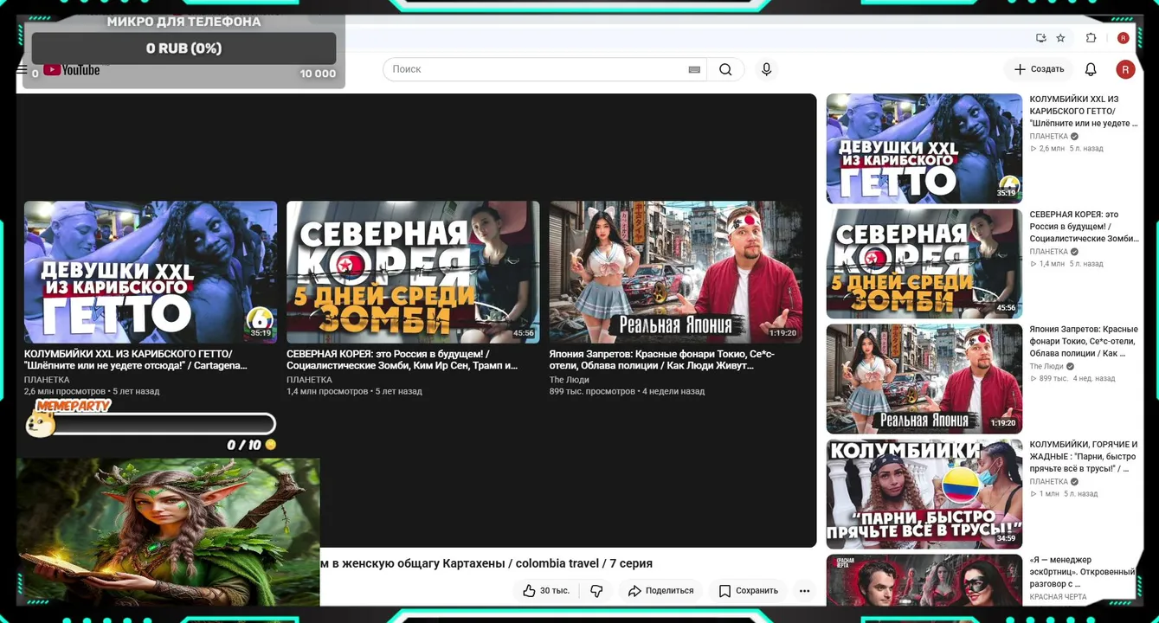Open the browser extensions puzzle icon
This screenshot has width=1159, height=623.
coord(1091,38)
